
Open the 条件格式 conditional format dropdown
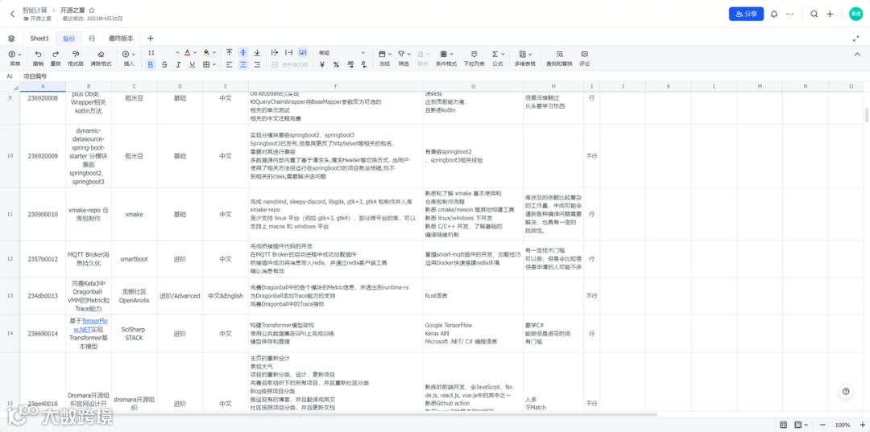446,58
